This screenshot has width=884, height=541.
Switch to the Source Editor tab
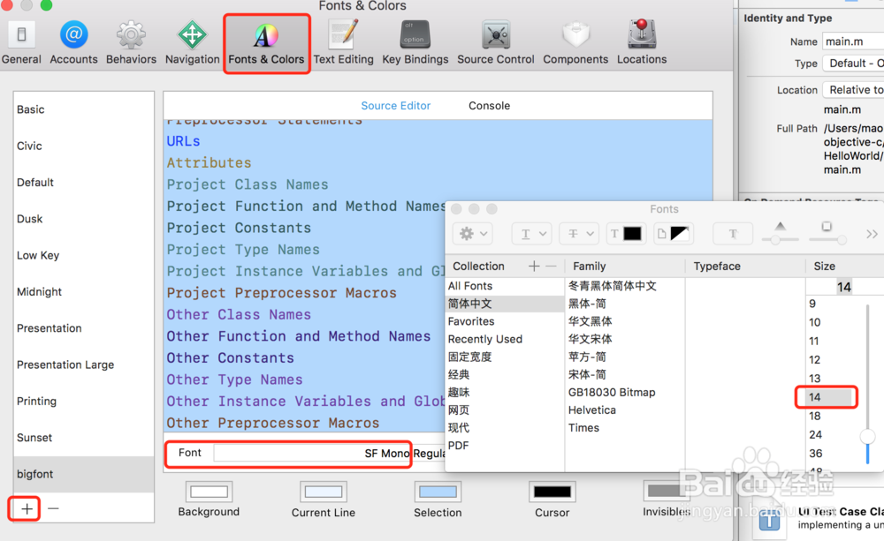coord(396,106)
